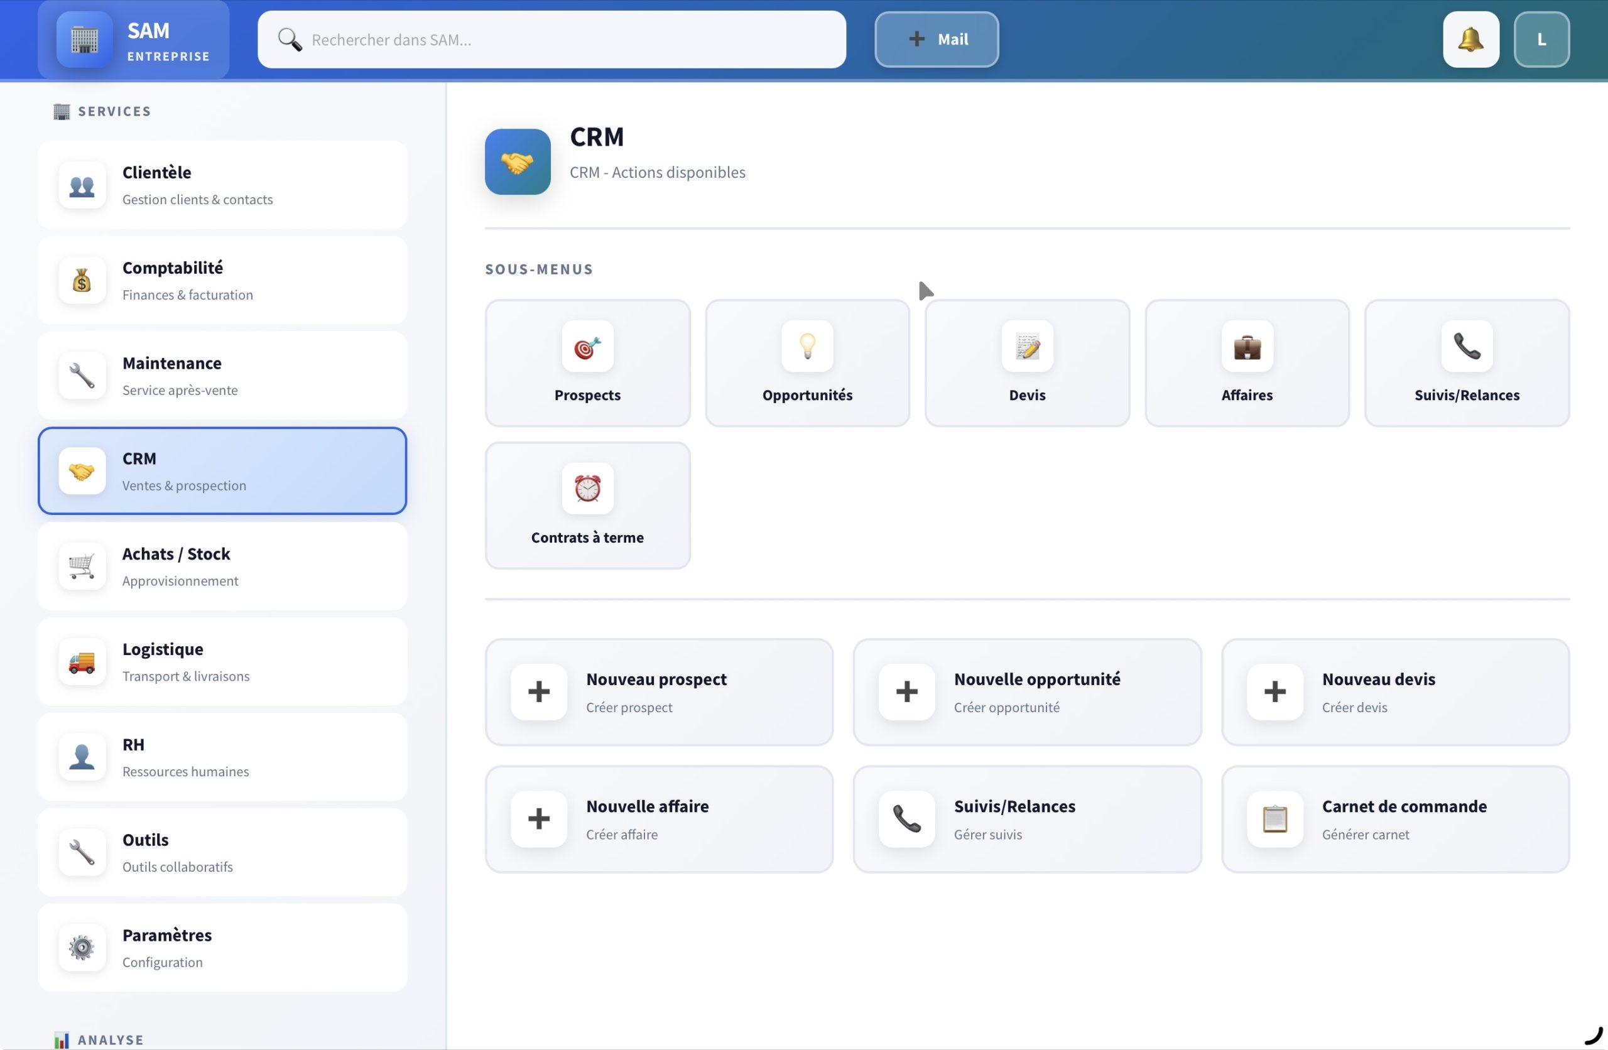Open the Achats / Stock service
This screenshot has width=1608, height=1050.
point(222,566)
